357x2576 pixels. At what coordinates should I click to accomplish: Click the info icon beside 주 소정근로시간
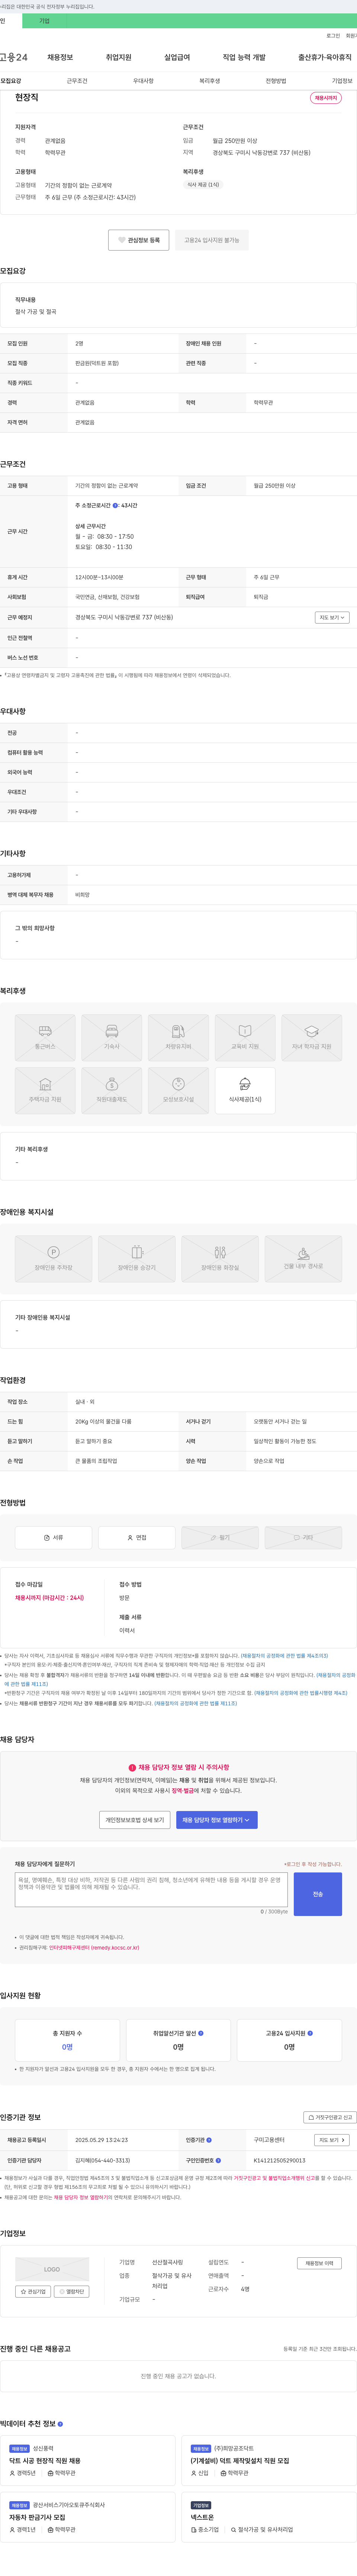tap(115, 506)
